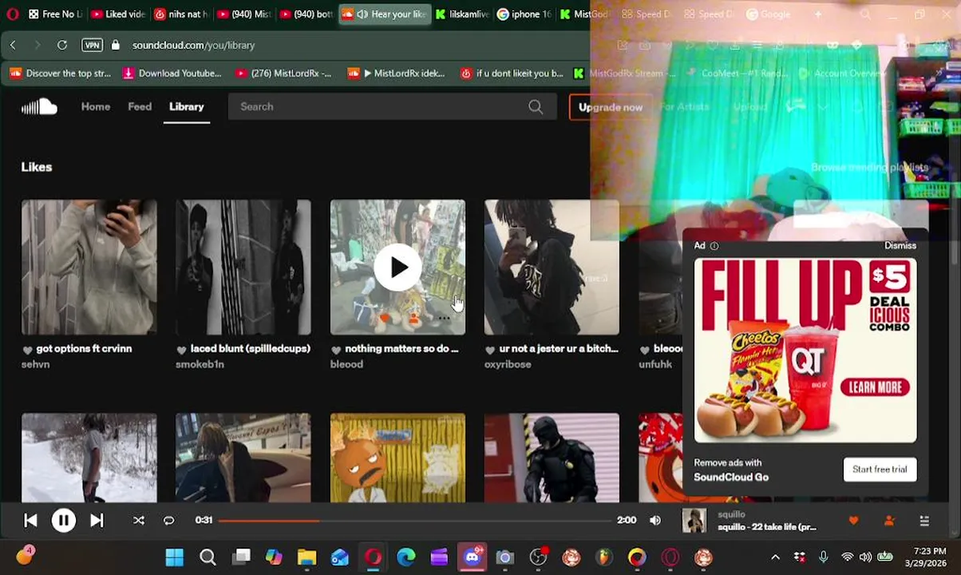Viewport: 961px width, 575px height.
Task: Toggle repeat in the player bar
Action: 168,521
